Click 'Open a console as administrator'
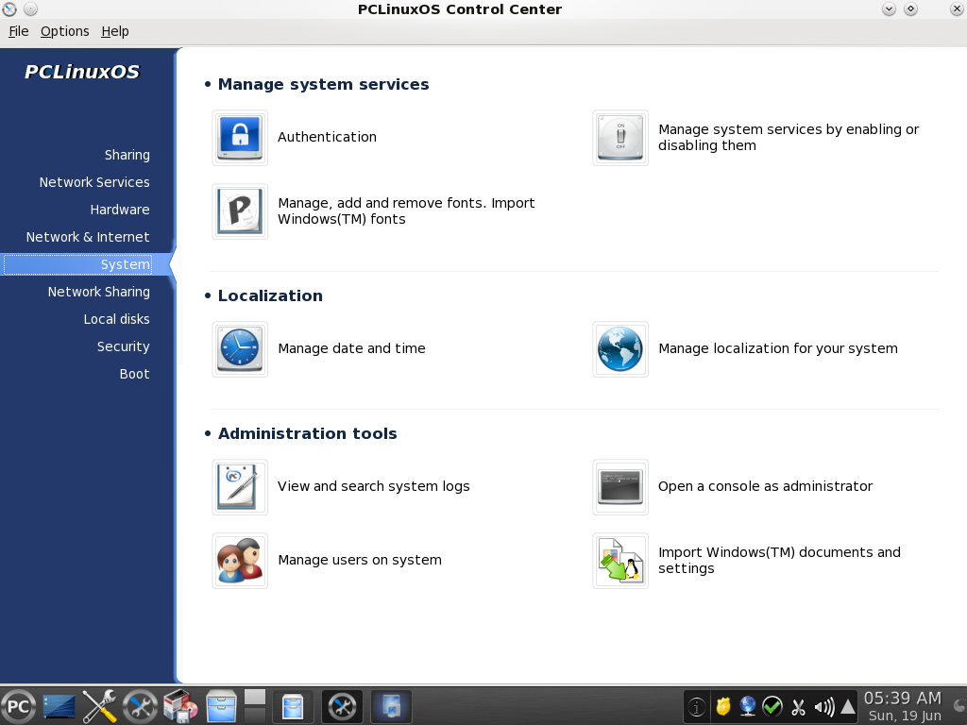The width and height of the screenshot is (967, 725). (x=765, y=486)
